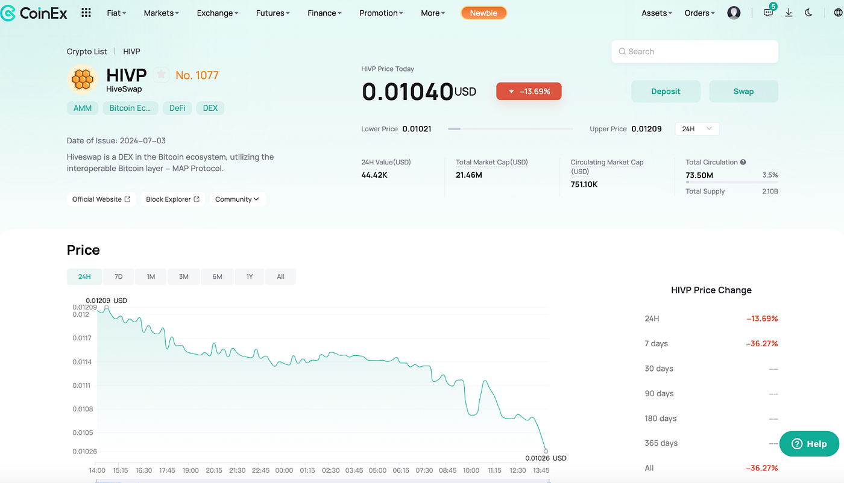Expand the Exchange menu

point(218,13)
